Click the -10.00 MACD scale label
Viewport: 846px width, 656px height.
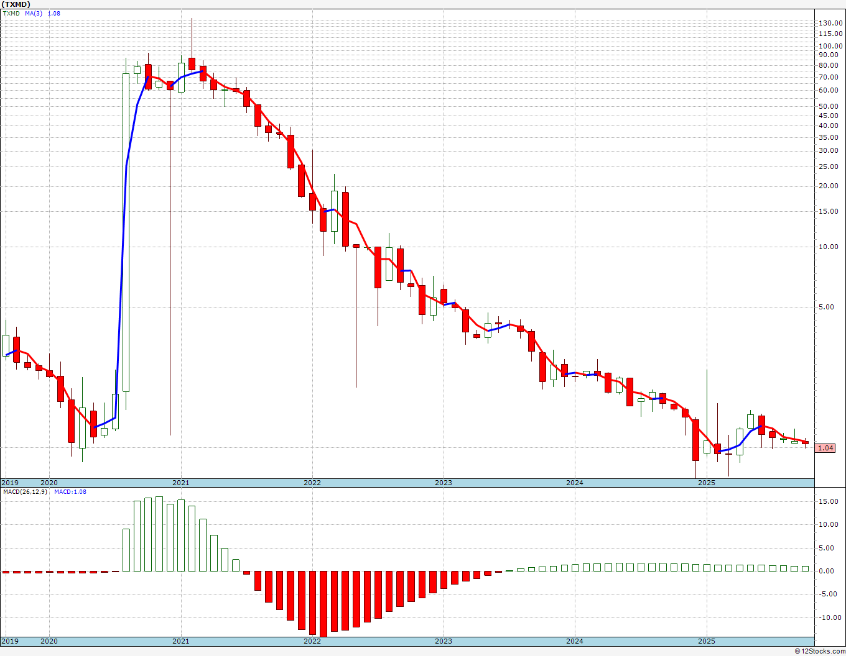tap(827, 617)
